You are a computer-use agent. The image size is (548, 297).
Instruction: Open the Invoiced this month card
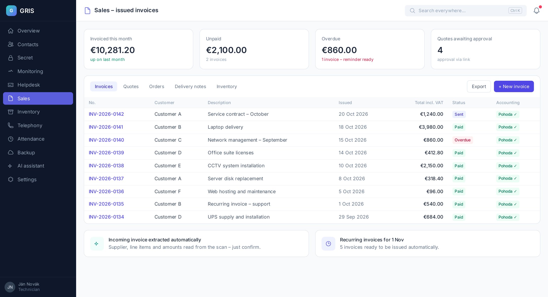[x=139, y=49]
